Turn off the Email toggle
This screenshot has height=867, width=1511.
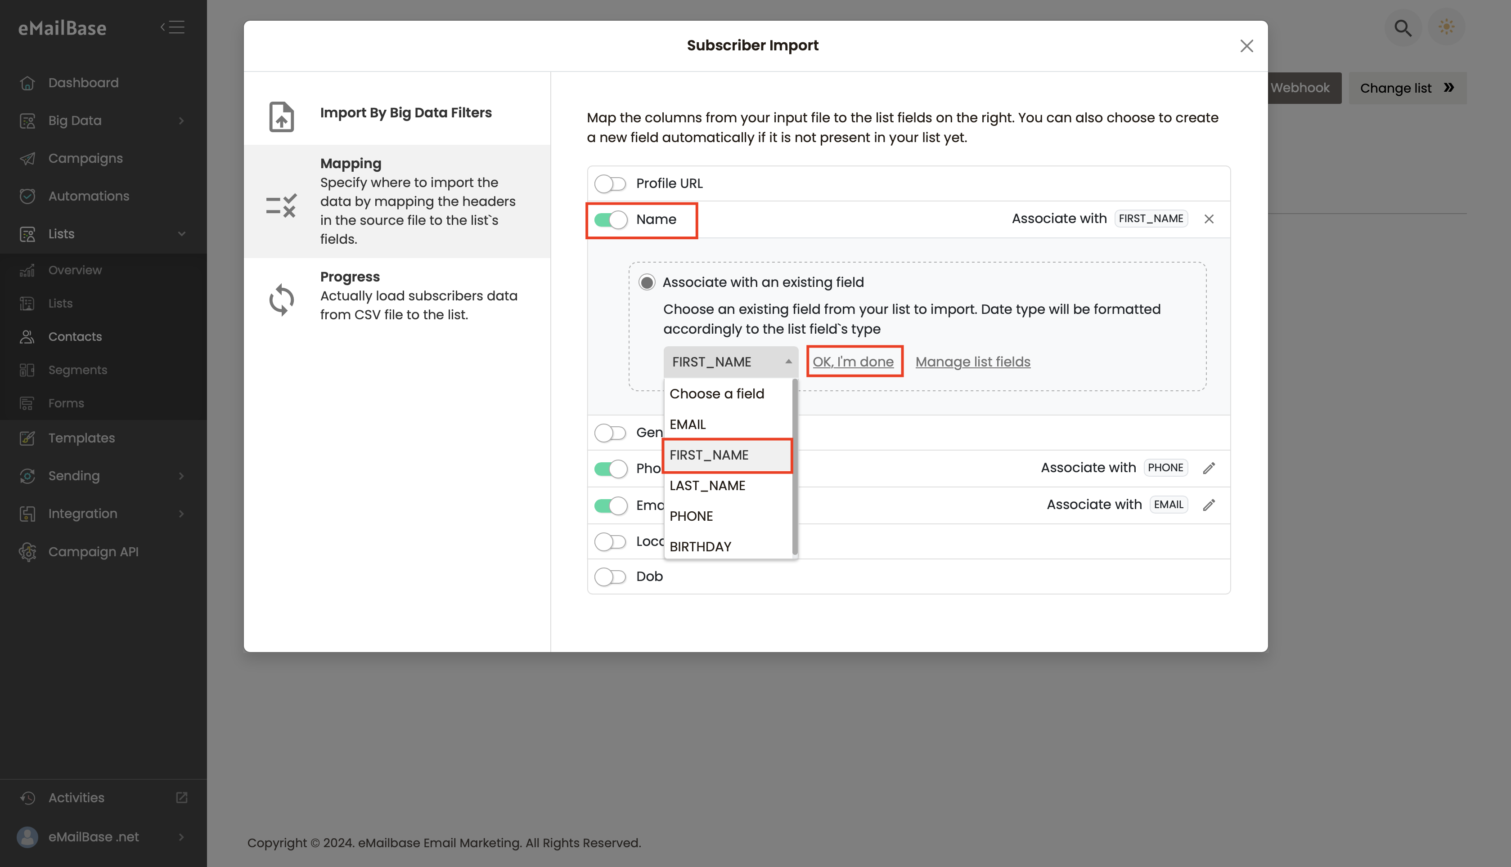[x=610, y=505]
